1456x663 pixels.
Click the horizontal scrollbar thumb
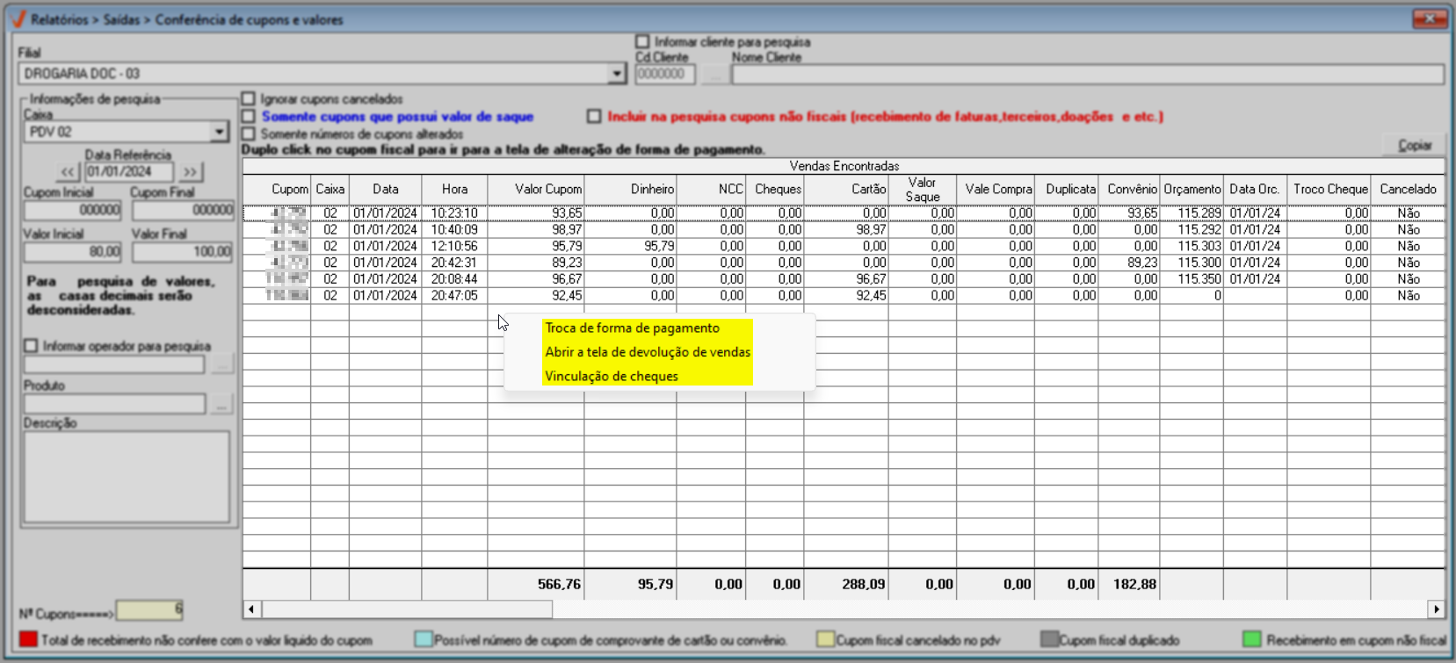tap(407, 609)
